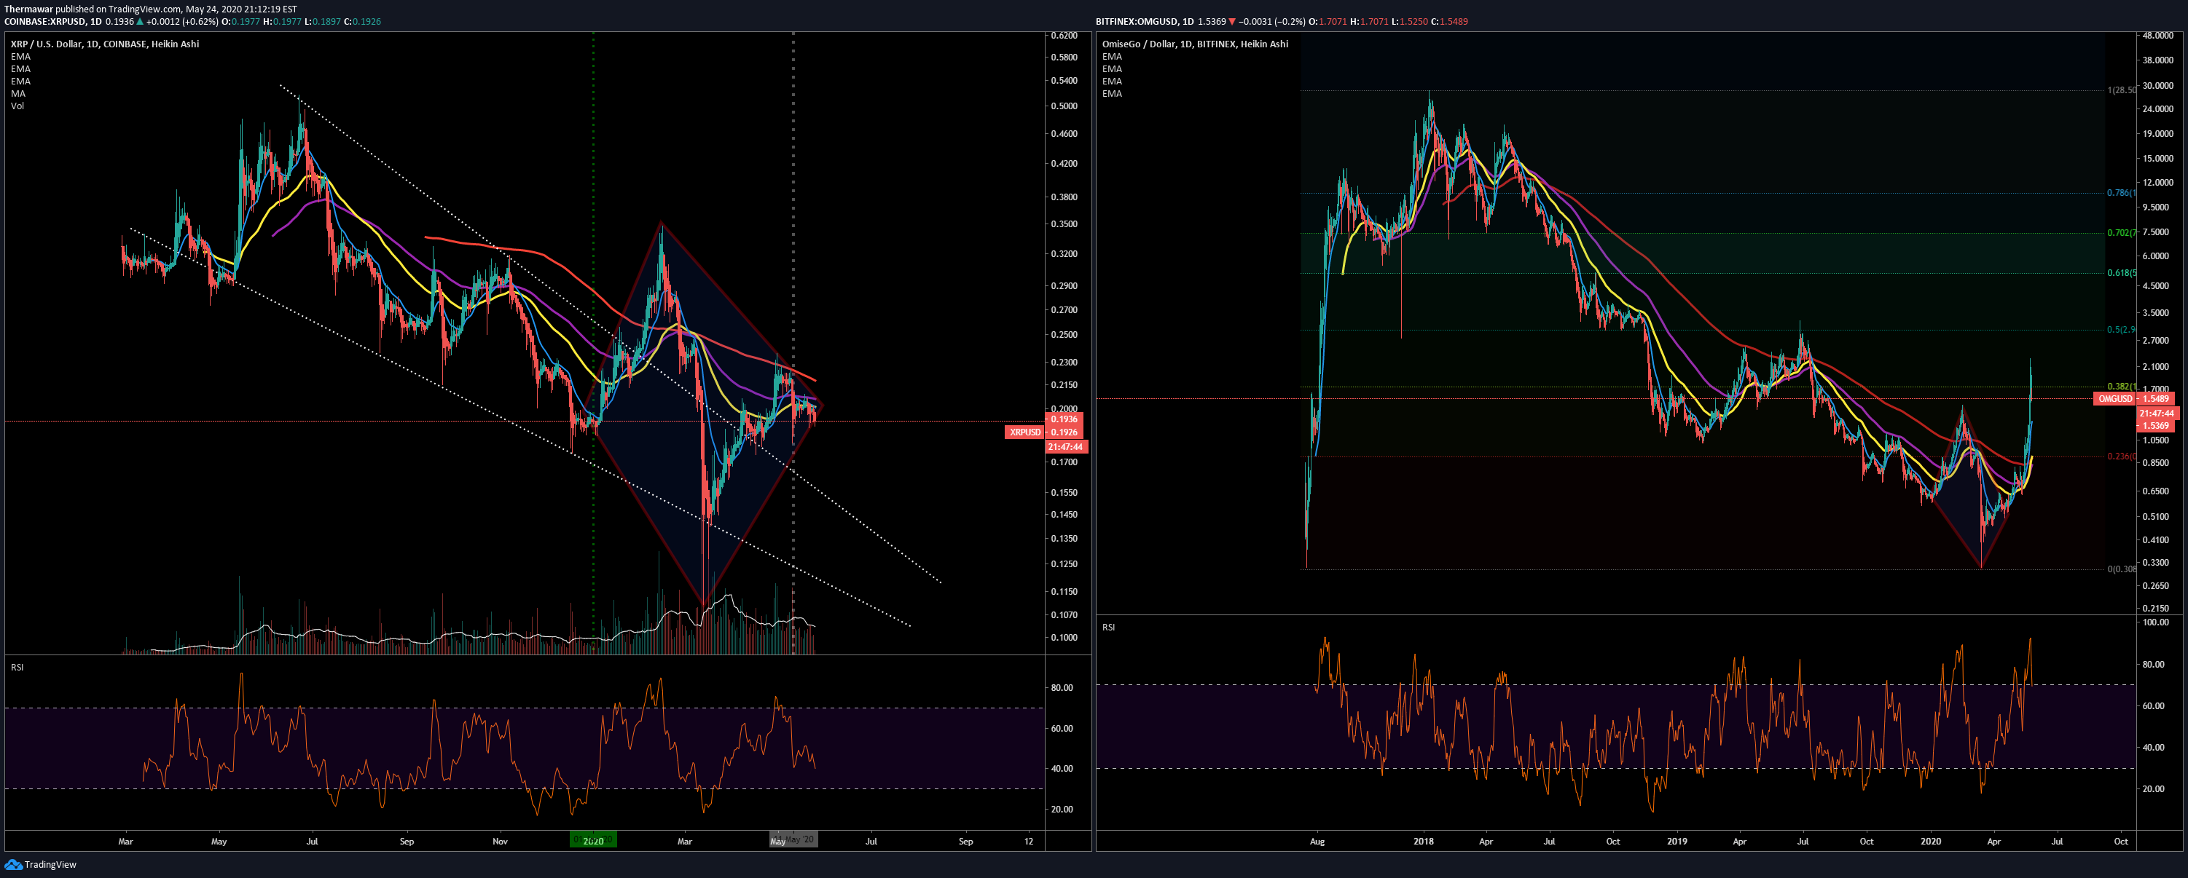Click the green up-arrow beside XRPUSD price
The width and height of the screenshot is (2188, 878).
click(x=140, y=21)
